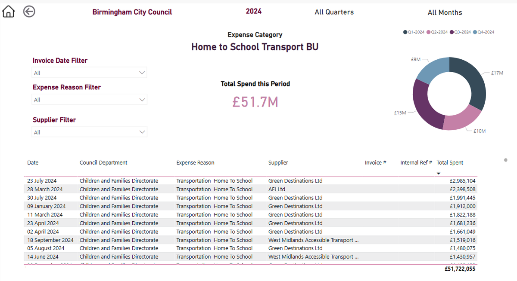Click the £1,430,957 amount cell
This screenshot has height=281, width=517.
463,257
